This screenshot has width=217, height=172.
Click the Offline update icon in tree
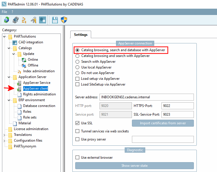pyautogui.click(x=24, y=66)
